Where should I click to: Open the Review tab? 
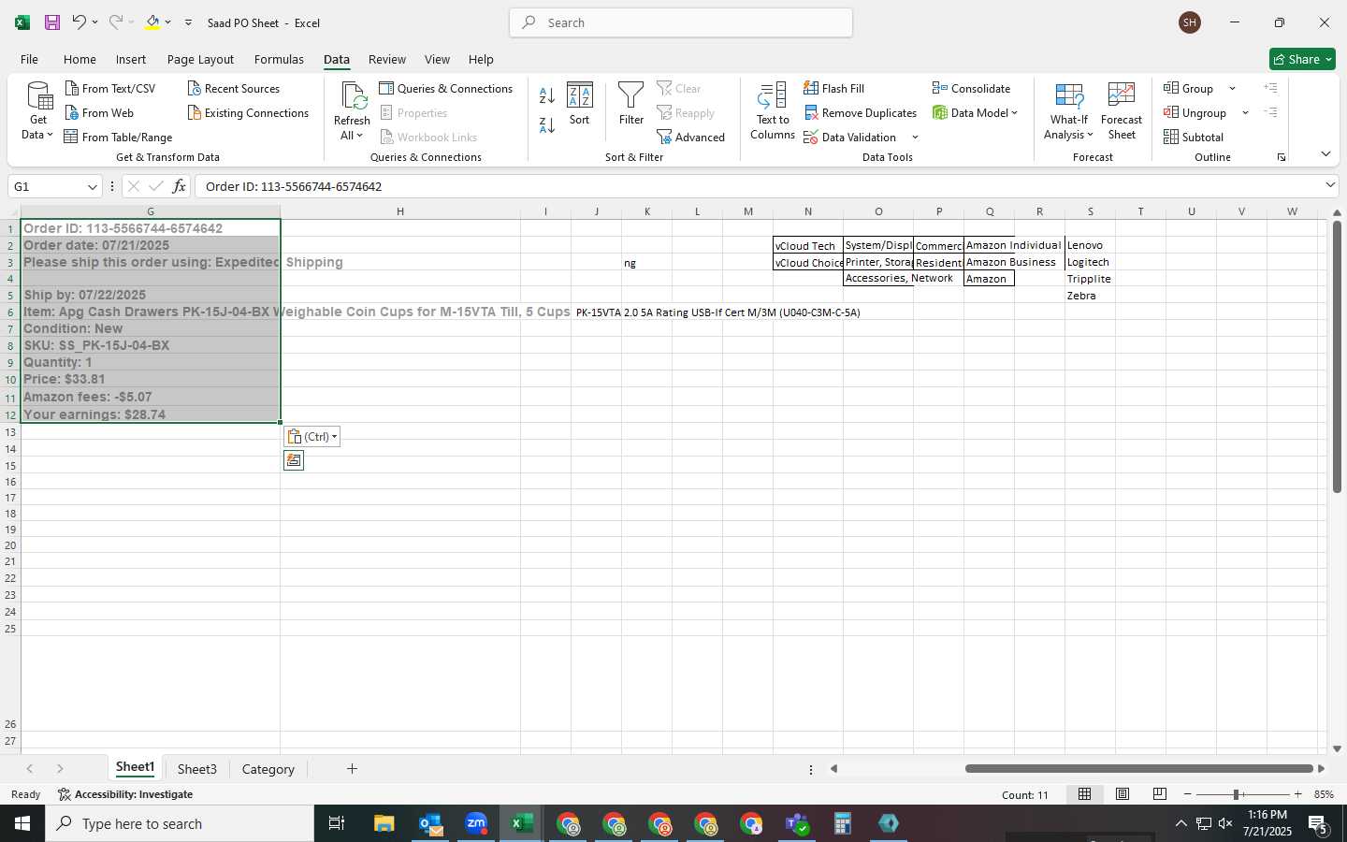386,59
